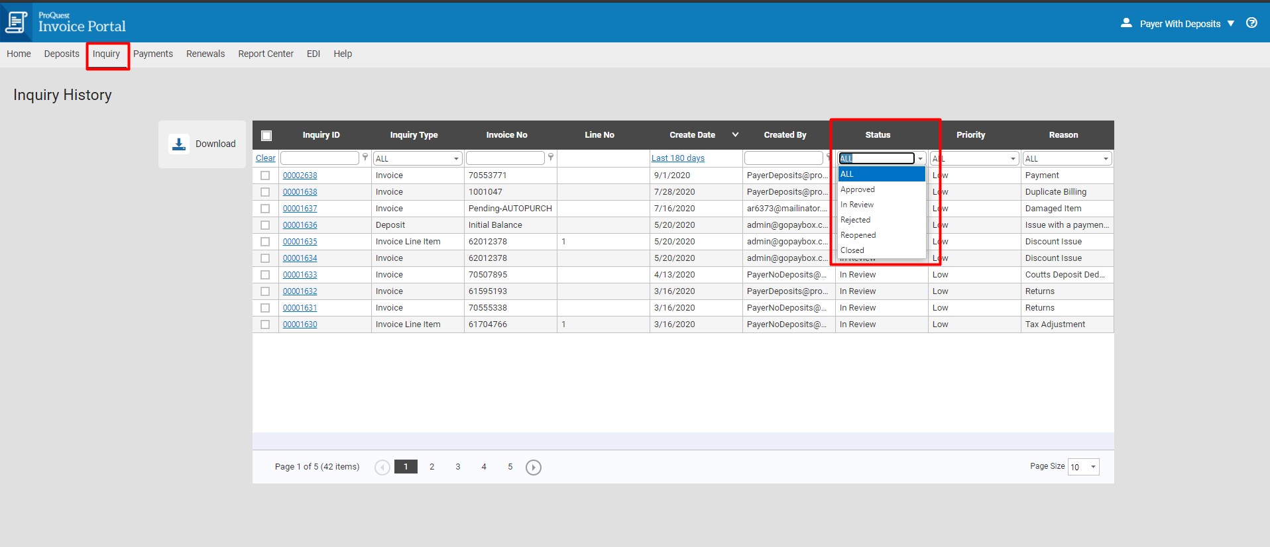The image size is (1270, 547).
Task: Click the Clear filters link
Action: 266,158
